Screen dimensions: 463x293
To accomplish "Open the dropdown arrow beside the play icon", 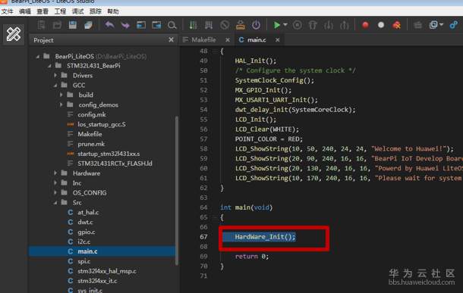I will pos(285,25).
